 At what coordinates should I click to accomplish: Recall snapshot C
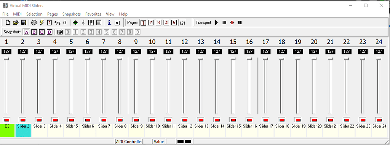[42, 32]
